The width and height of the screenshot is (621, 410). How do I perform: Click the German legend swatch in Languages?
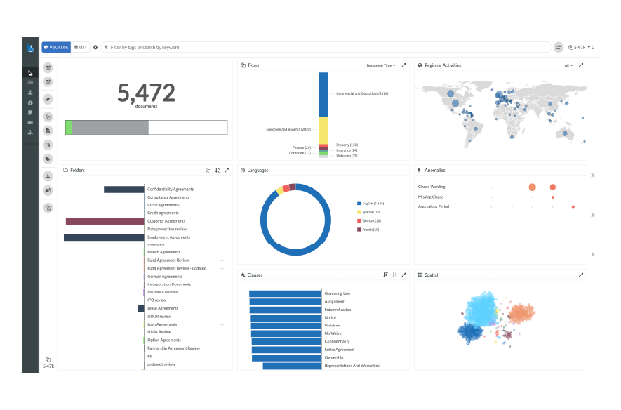[359, 220]
